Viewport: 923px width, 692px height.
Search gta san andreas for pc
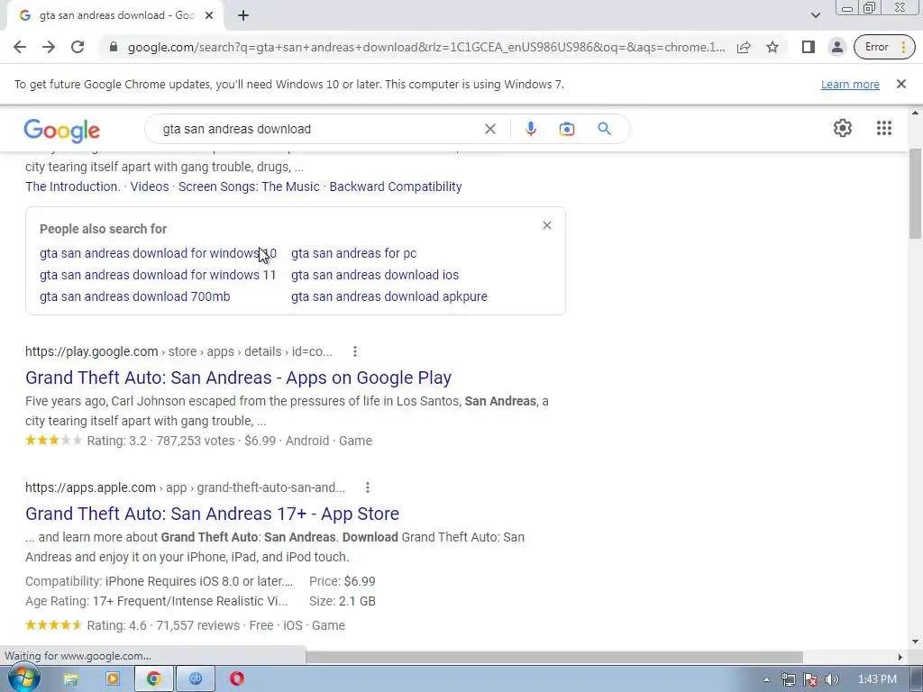pos(353,253)
